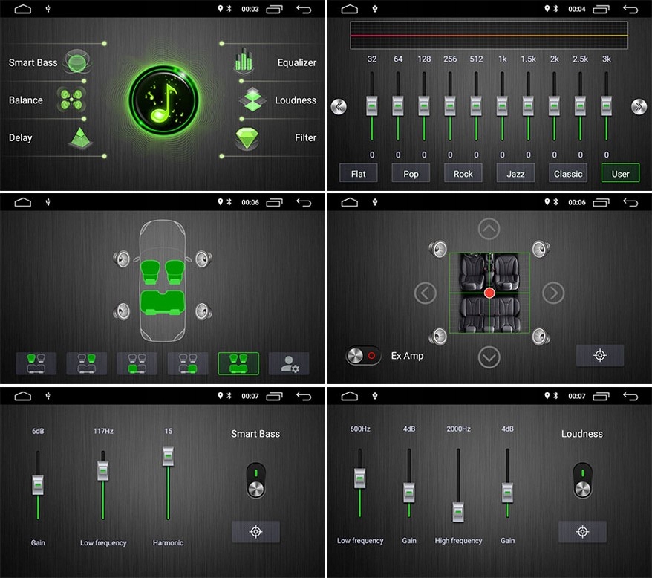Screen dimensions: 652x578
Task: Click the 32 Hz equalizer slider
Action: tap(372, 105)
